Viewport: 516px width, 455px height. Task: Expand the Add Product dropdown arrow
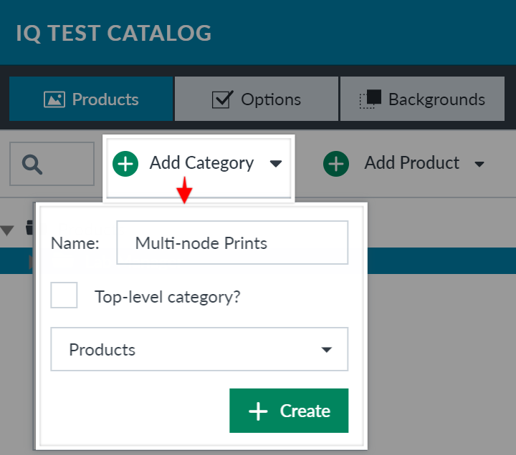pos(479,164)
